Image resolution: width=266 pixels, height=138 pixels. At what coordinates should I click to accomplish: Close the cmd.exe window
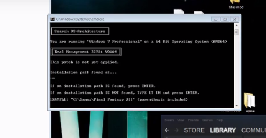pyautogui.click(x=235, y=19)
